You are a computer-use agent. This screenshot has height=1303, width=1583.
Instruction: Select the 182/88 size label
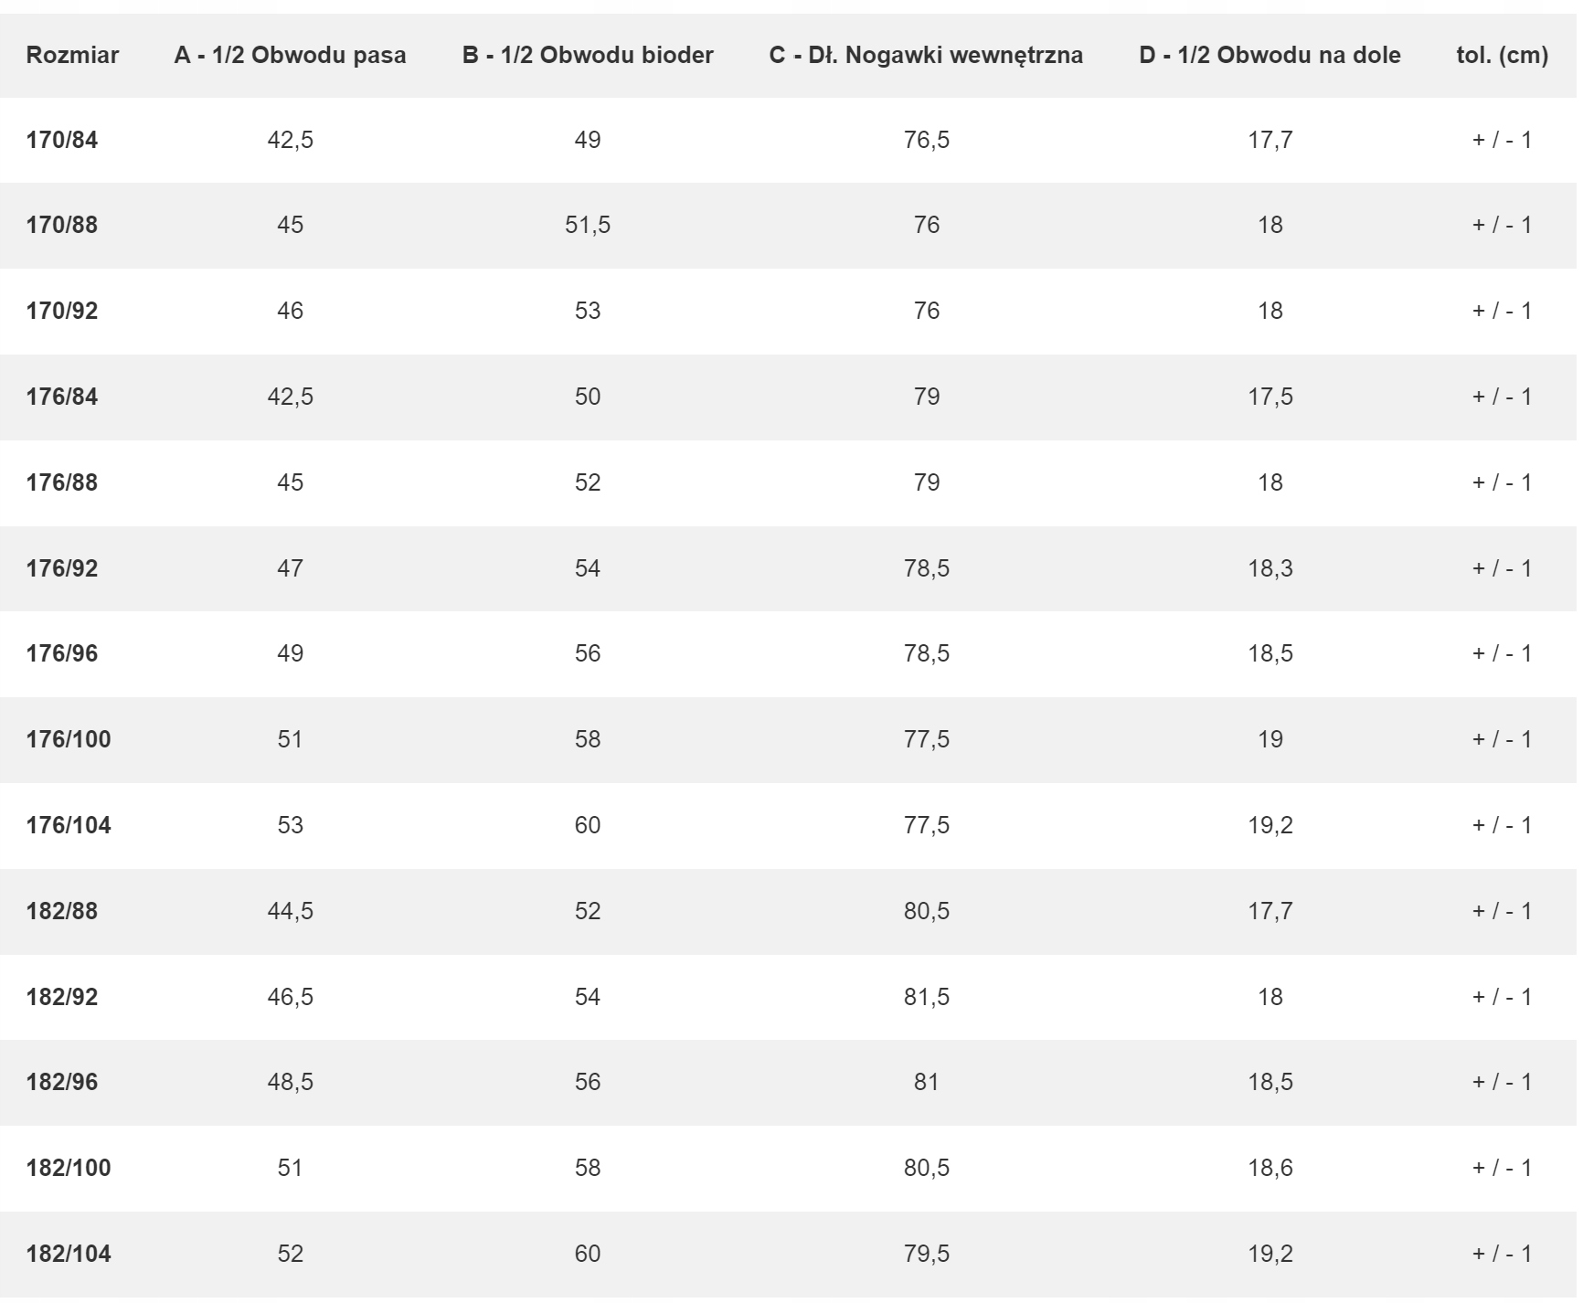[x=62, y=911]
